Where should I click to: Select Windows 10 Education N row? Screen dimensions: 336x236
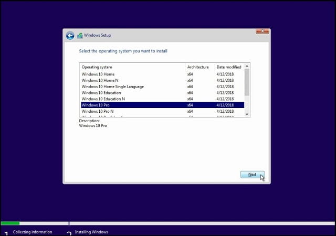coord(162,99)
